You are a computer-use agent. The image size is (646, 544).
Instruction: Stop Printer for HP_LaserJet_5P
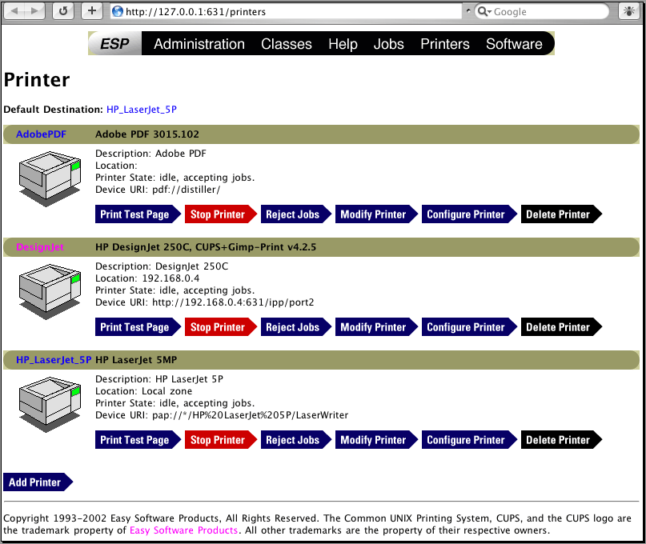(220, 440)
